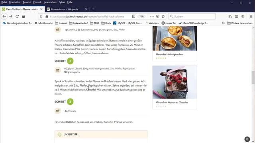Save page to Pocket
Image resolution: width=255 pixels, height=143 pixels.
[x=157, y=16]
